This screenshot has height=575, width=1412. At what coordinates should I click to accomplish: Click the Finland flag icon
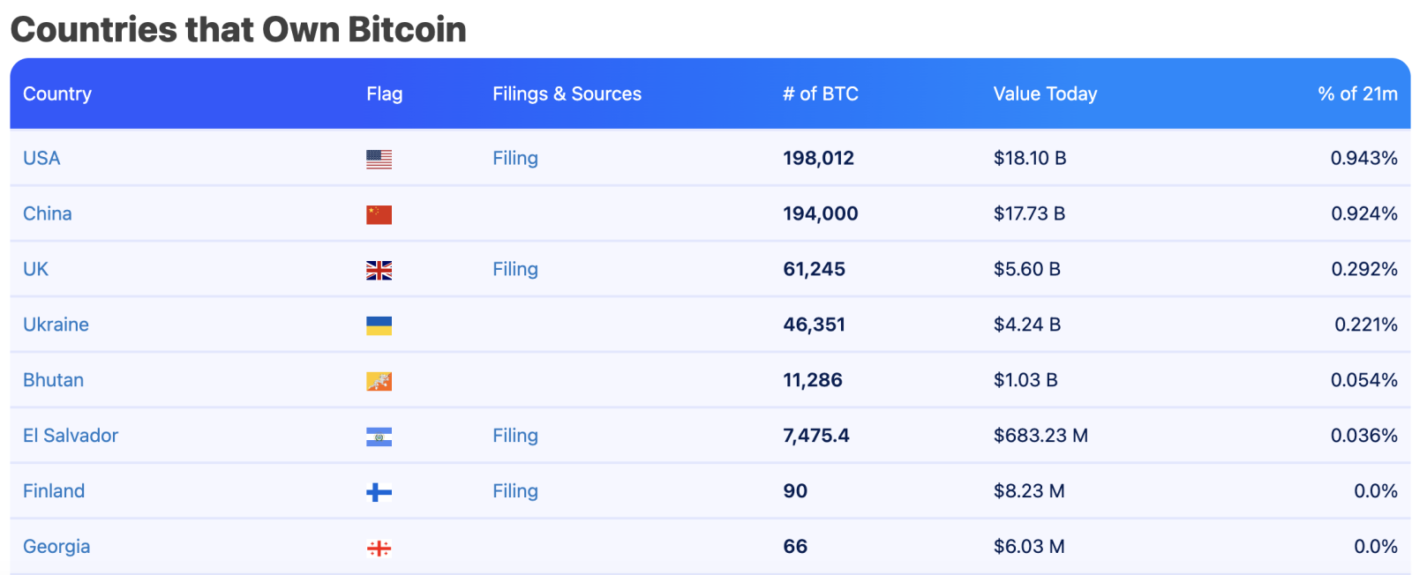click(x=379, y=492)
